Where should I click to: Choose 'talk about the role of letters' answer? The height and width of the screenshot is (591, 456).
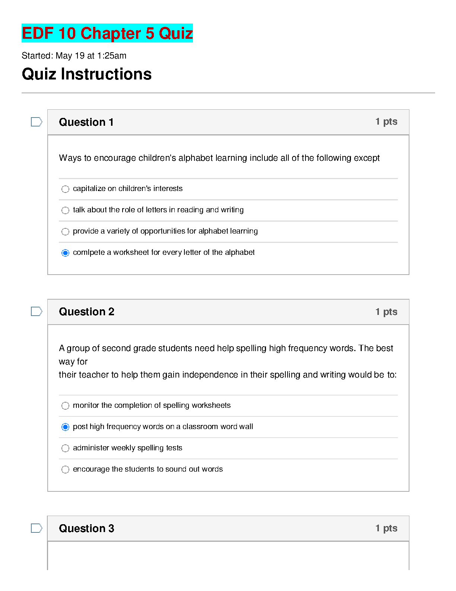(65, 210)
